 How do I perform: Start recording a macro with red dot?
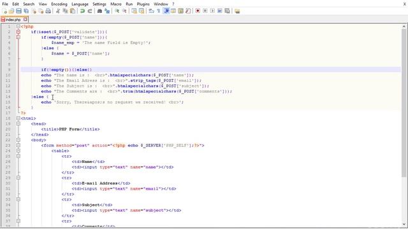198,11
